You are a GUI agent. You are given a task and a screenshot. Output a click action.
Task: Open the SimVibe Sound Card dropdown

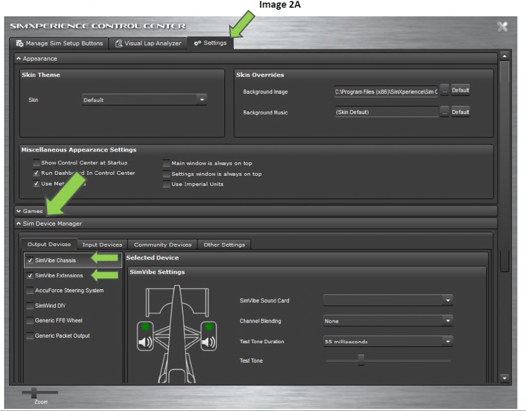pyautogui.click(x=388, y=300)
